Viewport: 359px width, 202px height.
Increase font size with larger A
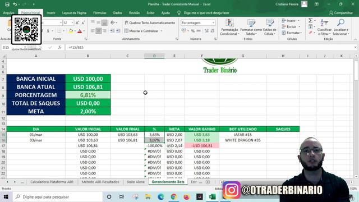click(x=77, y=23)
